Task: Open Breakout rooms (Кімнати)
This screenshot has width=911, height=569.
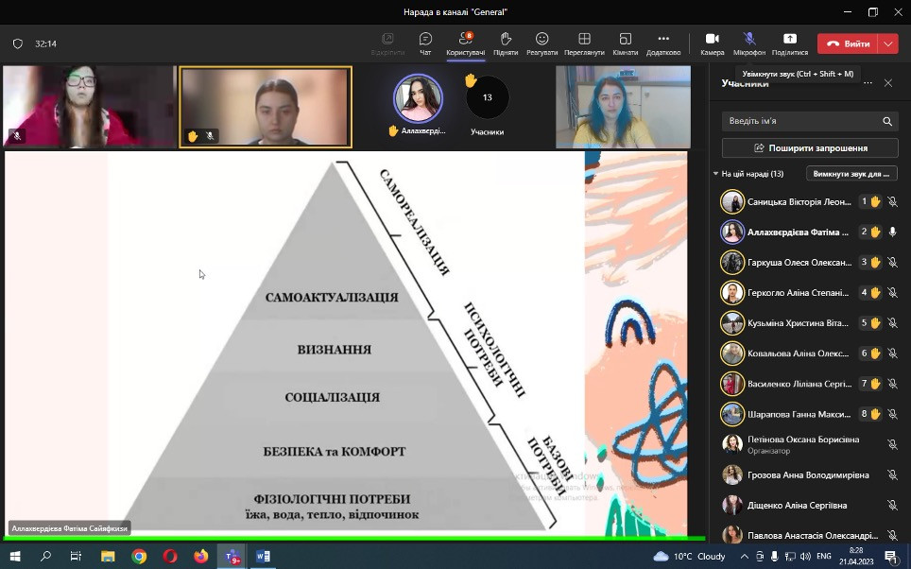Action: (625, 43)
